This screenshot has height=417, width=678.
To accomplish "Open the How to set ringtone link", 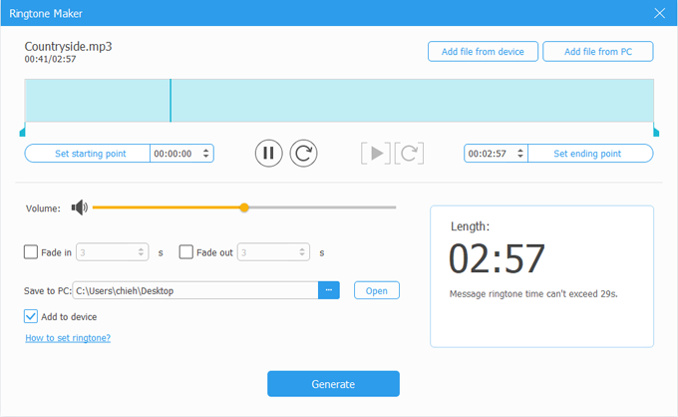I will (x=67, y=338).
